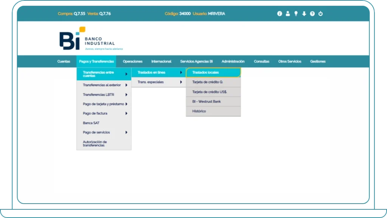Expand Transferencias al exterior submenu

(x=104, y=85)
